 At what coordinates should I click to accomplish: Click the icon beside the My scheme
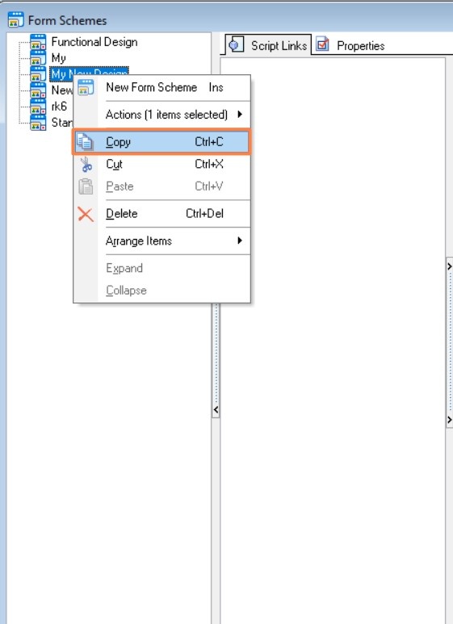(38, 58)
